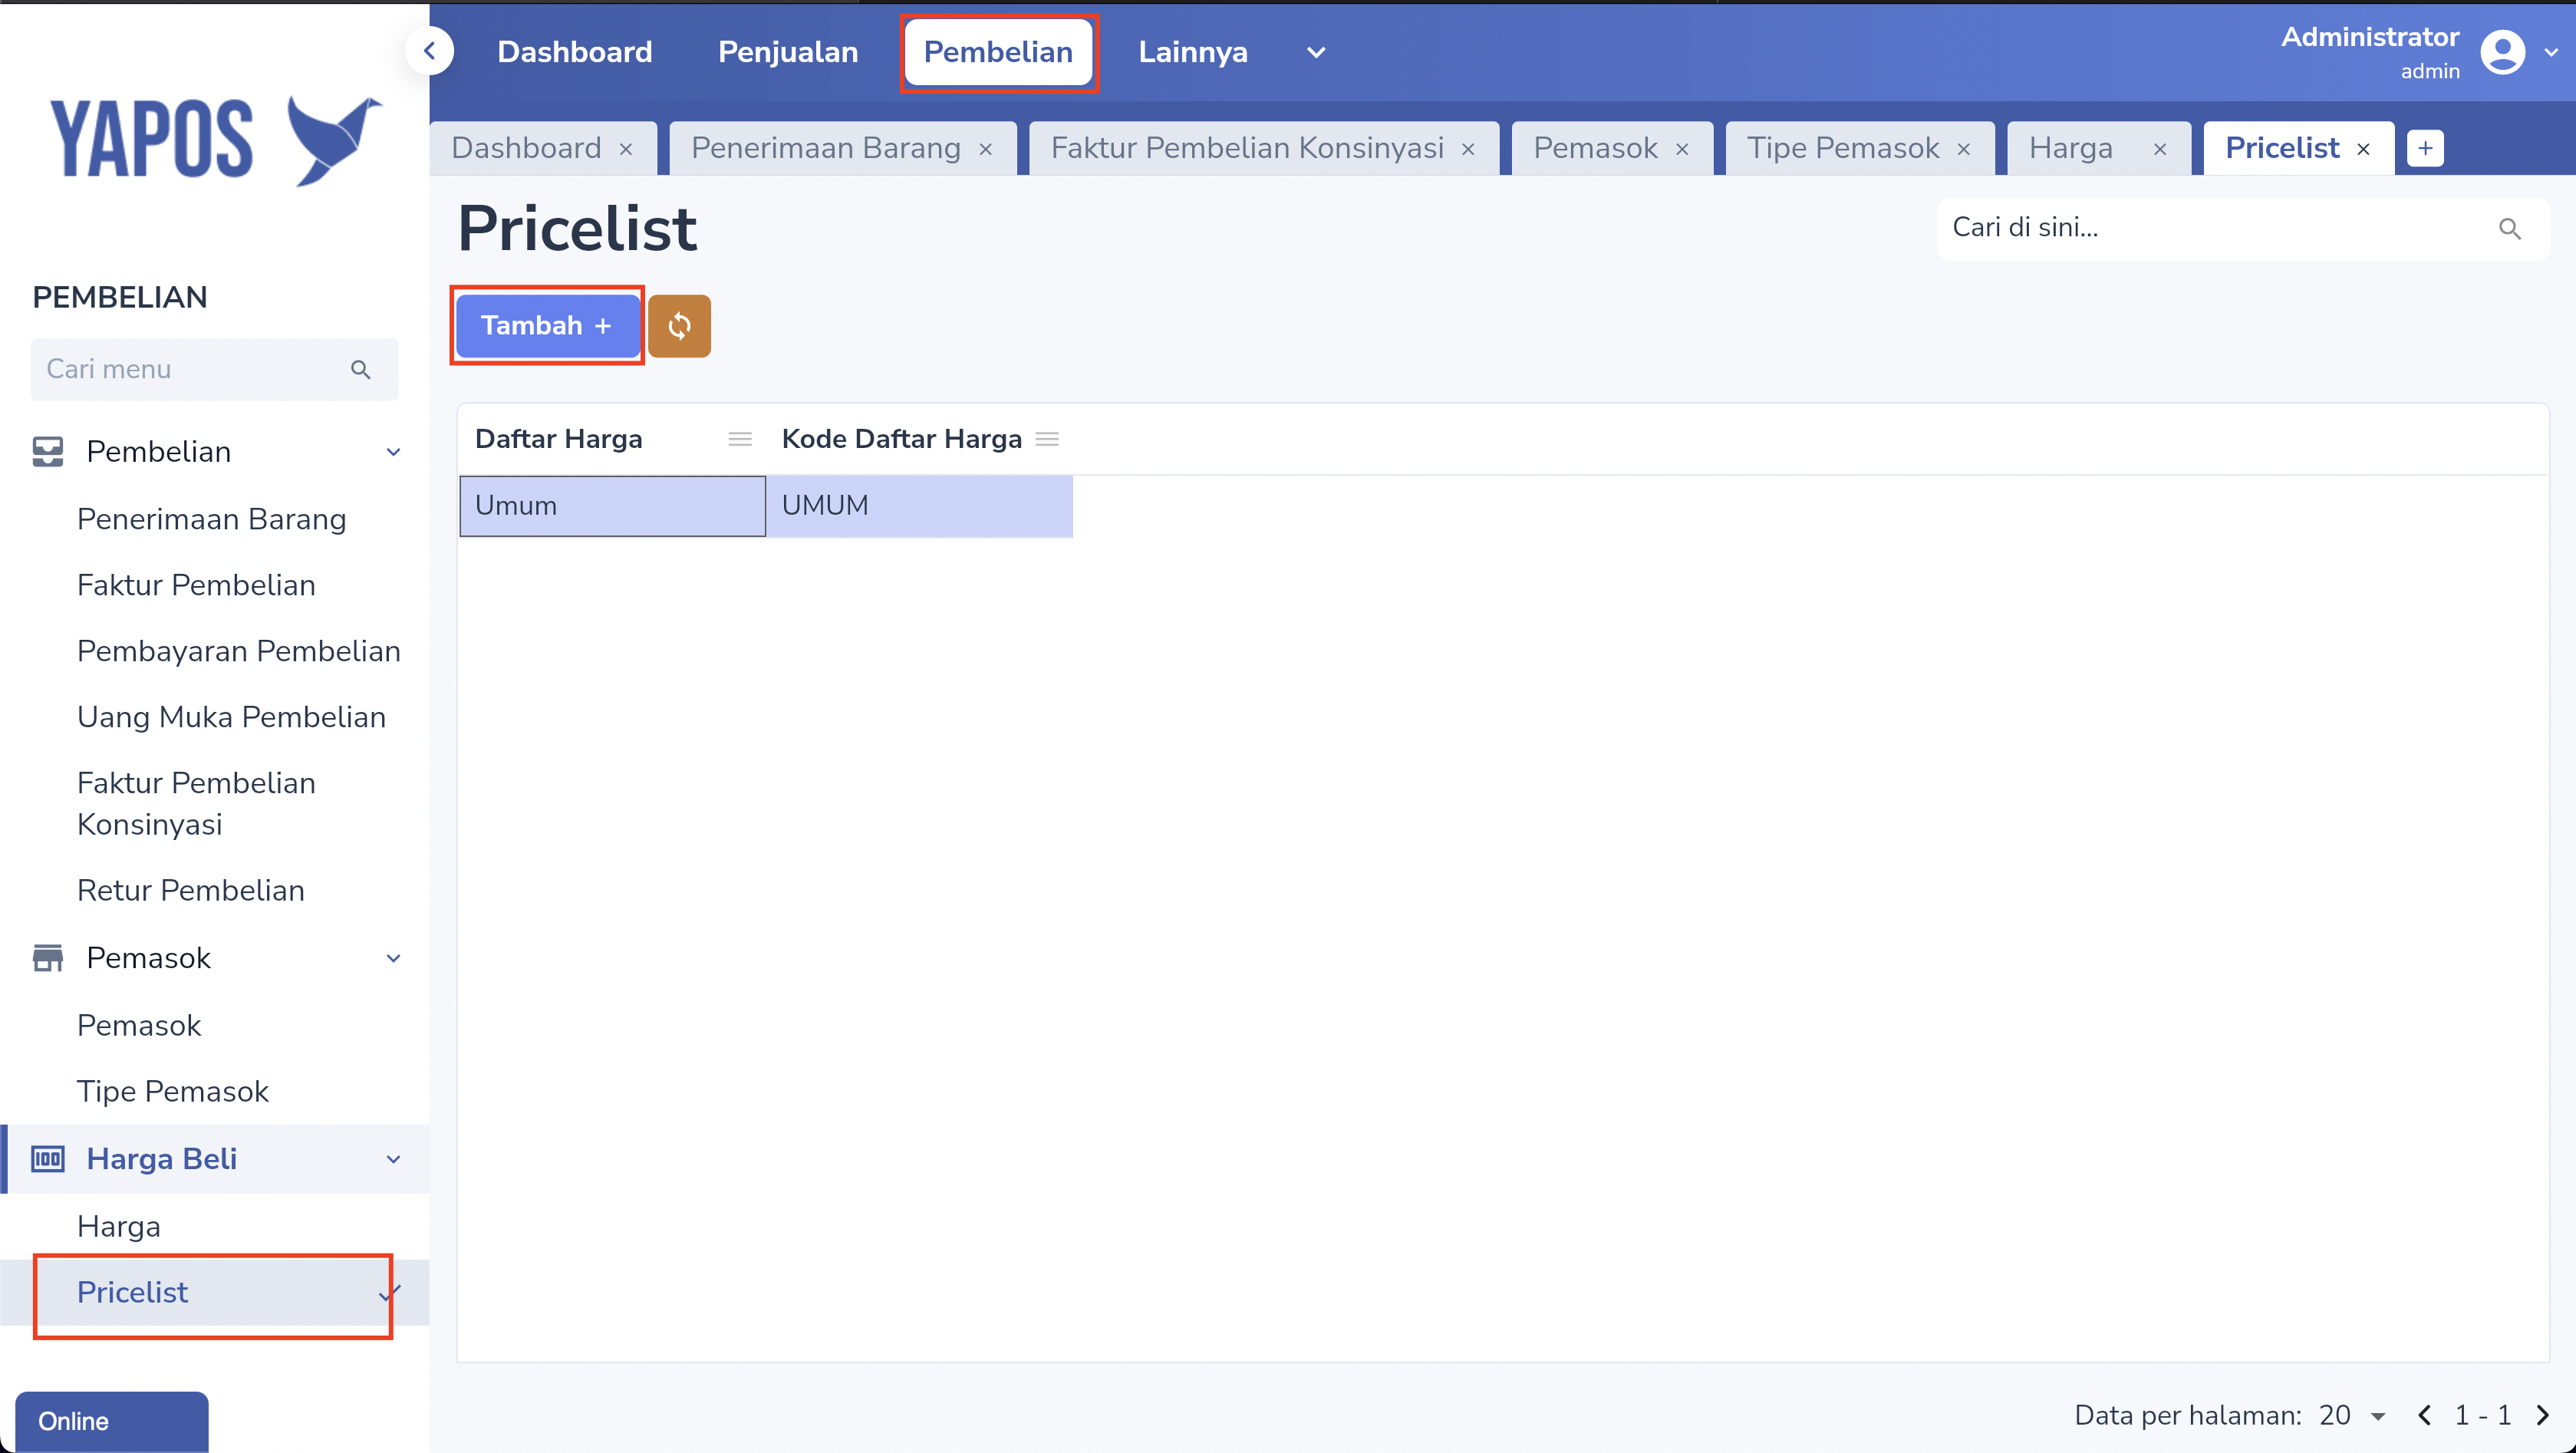Open the user account dropdown arrow

[x=2551, y=53]
